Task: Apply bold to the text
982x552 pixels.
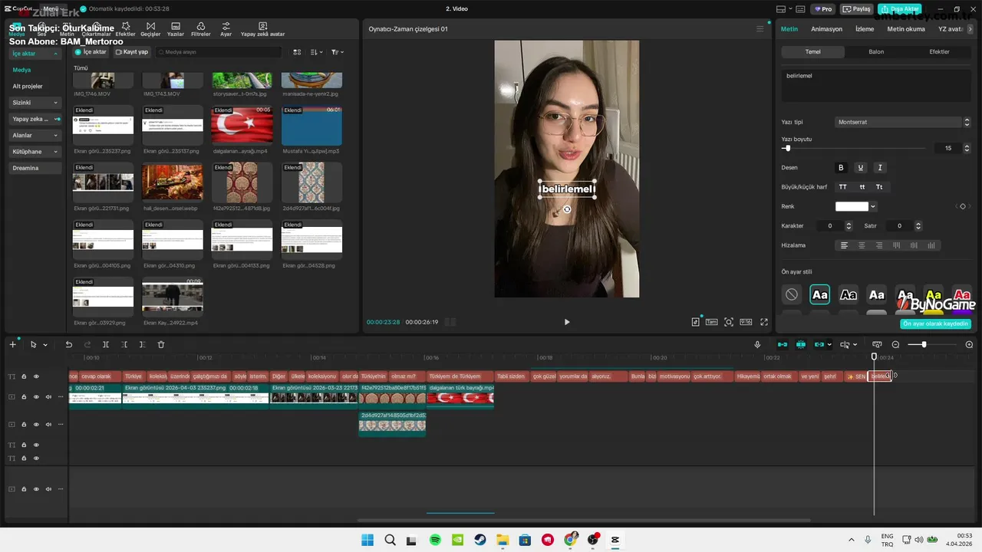Action: [x=841, y=167]
